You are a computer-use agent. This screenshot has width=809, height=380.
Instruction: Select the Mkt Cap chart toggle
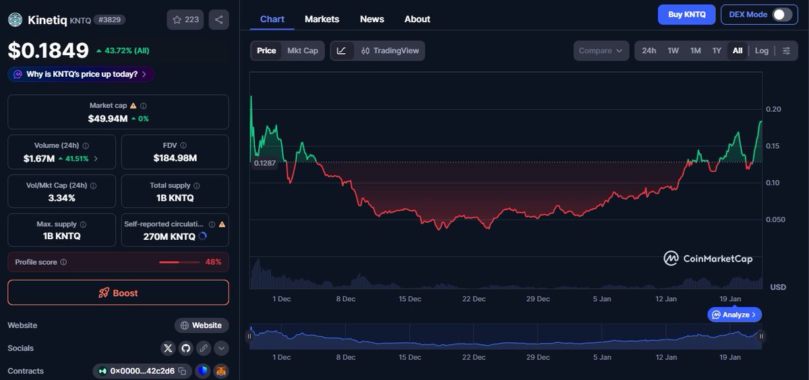tap(303, 51)
